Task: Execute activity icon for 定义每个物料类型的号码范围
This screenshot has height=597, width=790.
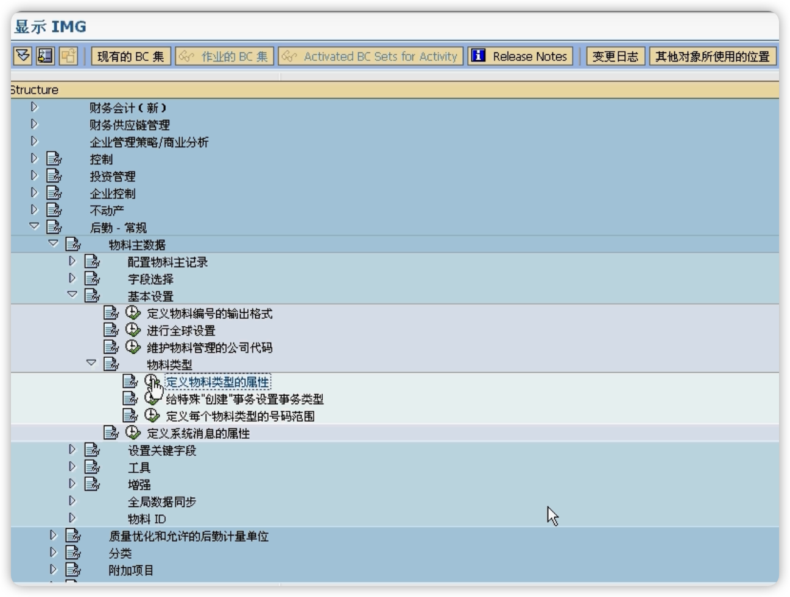Action: coord(152,416)
